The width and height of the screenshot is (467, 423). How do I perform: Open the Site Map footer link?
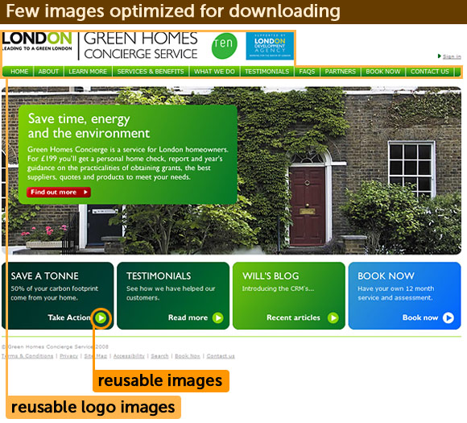[x=96, y=356]
